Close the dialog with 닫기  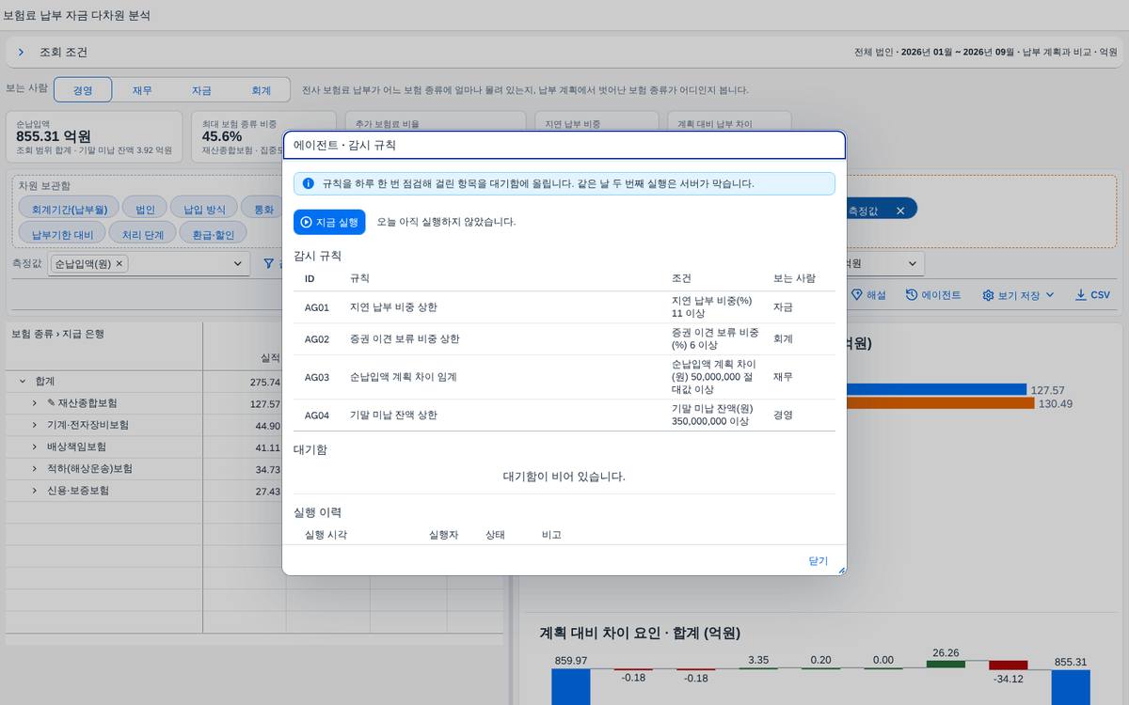pos(818,560)
